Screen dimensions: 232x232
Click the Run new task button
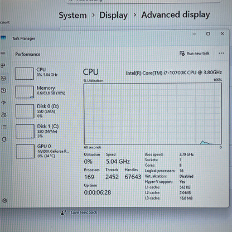[x=195, y=54]
